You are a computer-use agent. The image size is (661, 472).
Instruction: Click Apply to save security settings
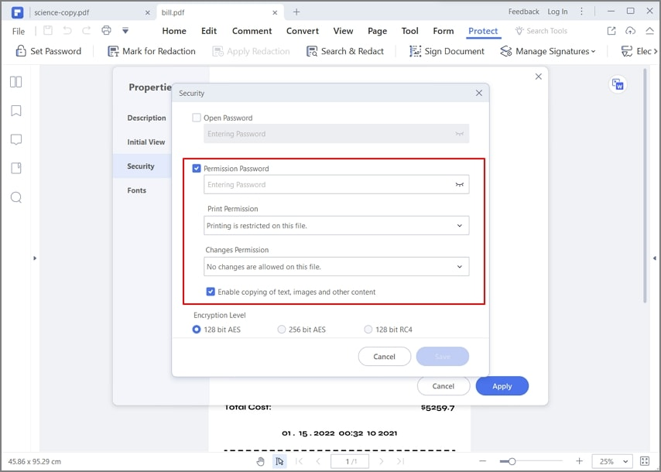pyautogui.click(x=502, y=385)
